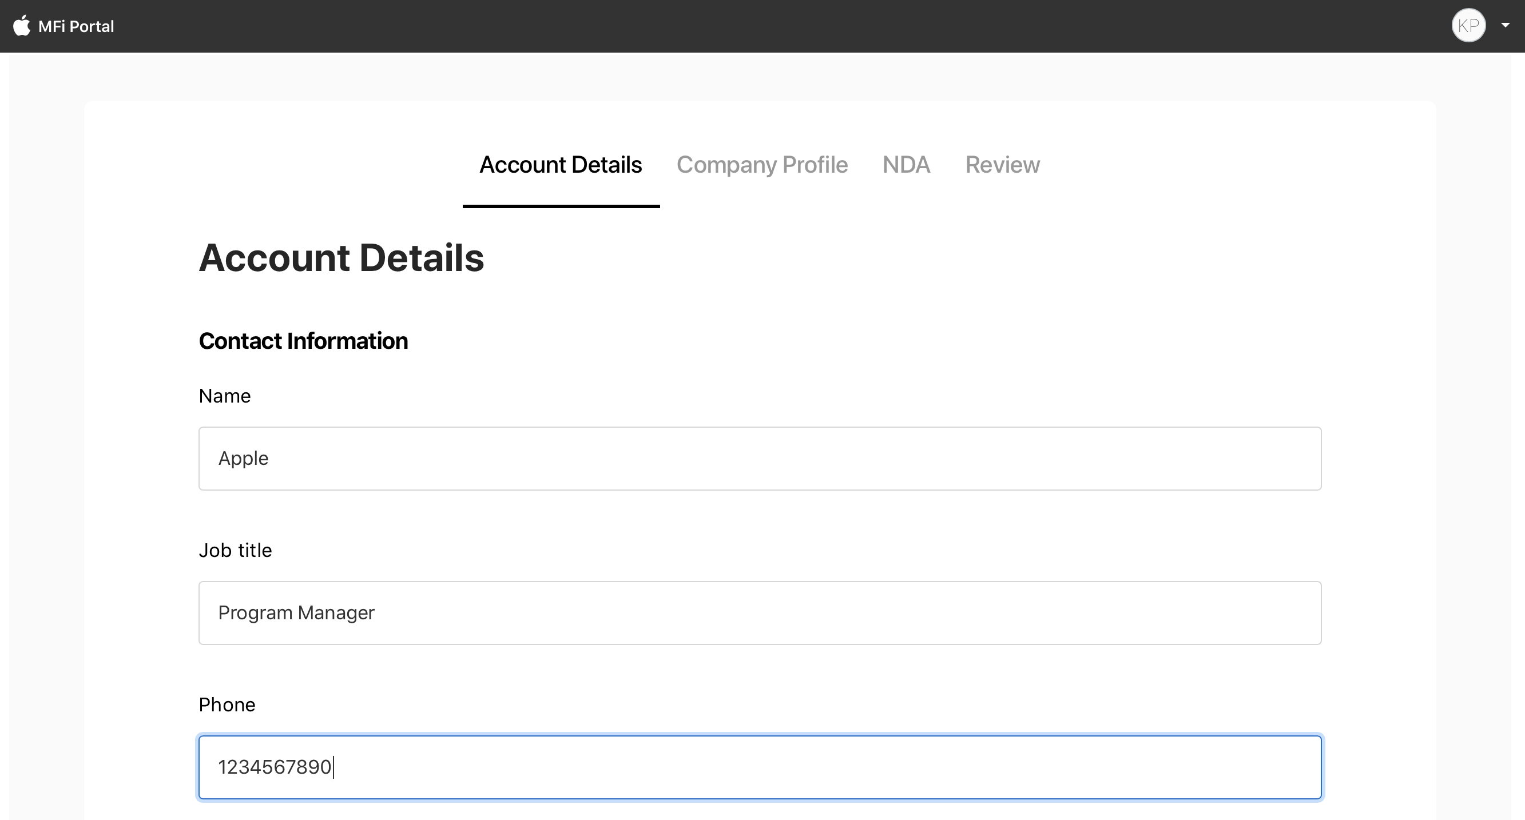Click the Job title label
Image resolution: width=1525 pixels, height=820 pixels.
tap(235, 550)
